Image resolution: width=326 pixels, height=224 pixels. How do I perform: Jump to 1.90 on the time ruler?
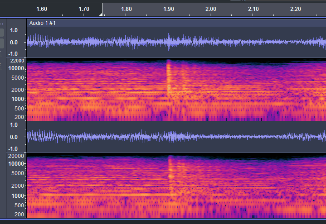click(169, 9)
